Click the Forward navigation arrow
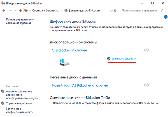 click(x=10, y=11)
